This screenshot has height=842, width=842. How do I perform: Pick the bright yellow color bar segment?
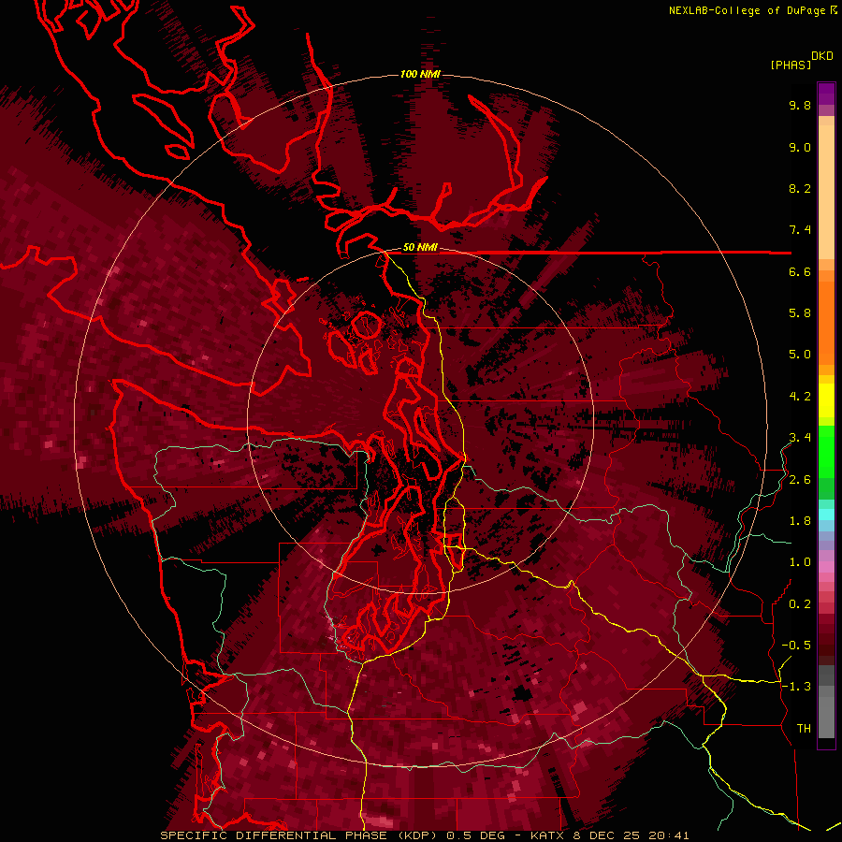click(826, 400)
